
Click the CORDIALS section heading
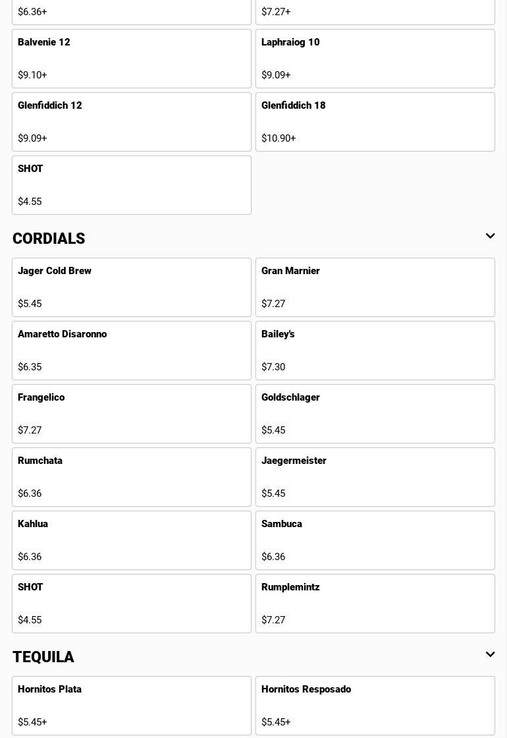(x=49, y=239)
